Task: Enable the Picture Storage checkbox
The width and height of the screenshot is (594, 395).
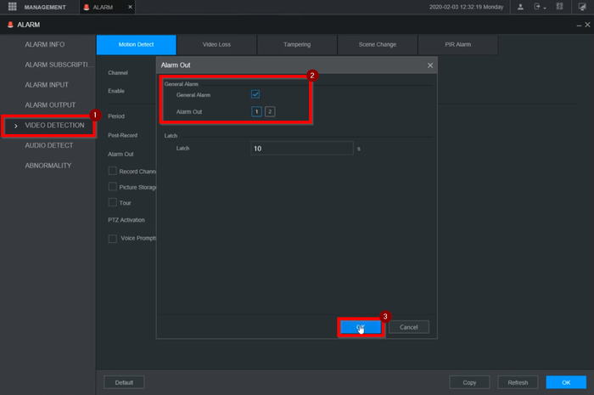Action: point(113,187)
